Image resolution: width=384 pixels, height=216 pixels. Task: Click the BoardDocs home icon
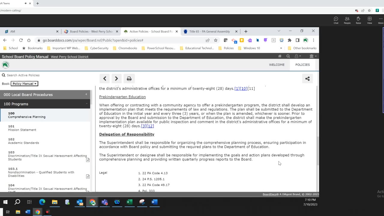coord(280,56)
